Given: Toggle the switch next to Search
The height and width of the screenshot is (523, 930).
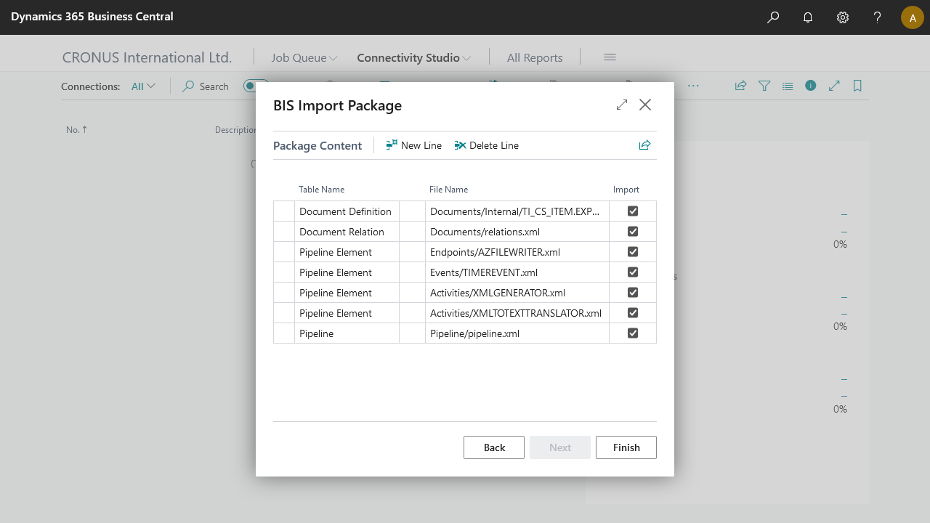Looking at the screenshot, I should pyautogui.click(x=256, y=86).
